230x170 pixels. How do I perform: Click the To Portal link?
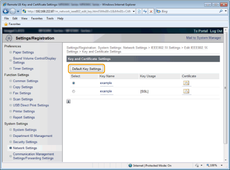pos(200,31)
